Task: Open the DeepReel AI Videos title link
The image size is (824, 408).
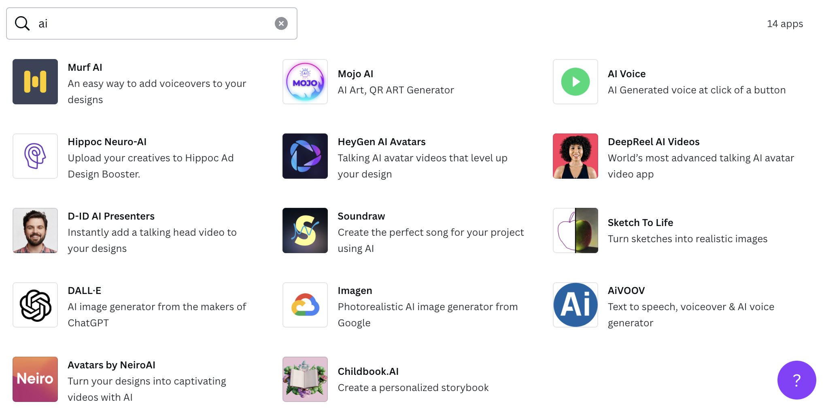Action: (x=653, y=142)
